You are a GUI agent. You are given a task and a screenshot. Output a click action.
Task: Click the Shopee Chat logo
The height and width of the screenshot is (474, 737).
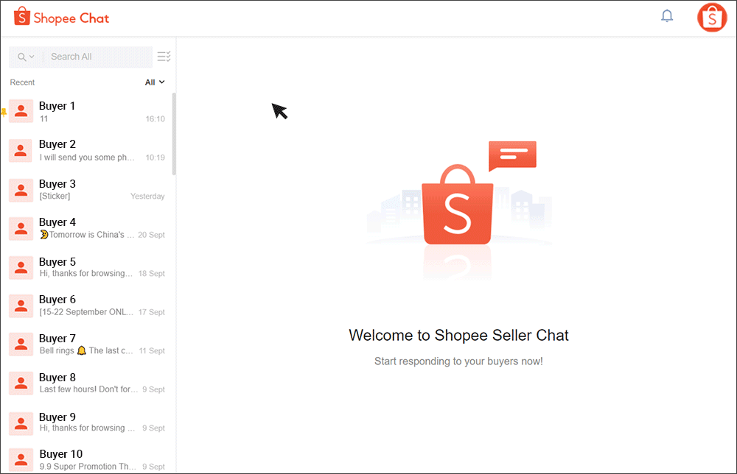pyautogui.click(x=61, y=16)
